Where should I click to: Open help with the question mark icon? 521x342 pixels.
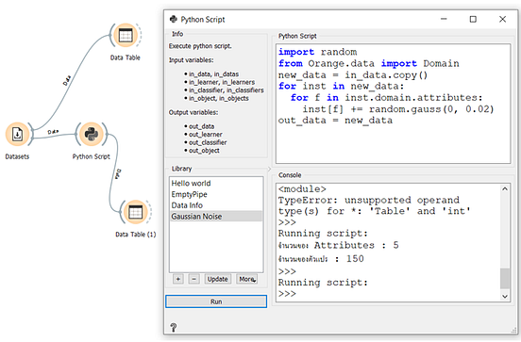(174, 328)
